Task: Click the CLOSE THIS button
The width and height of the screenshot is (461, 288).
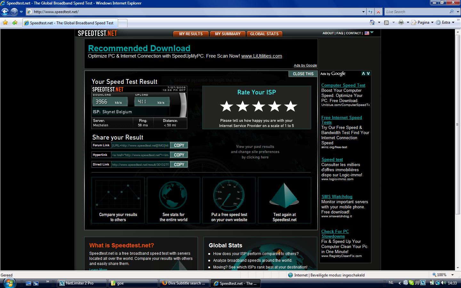Action: 303,74
